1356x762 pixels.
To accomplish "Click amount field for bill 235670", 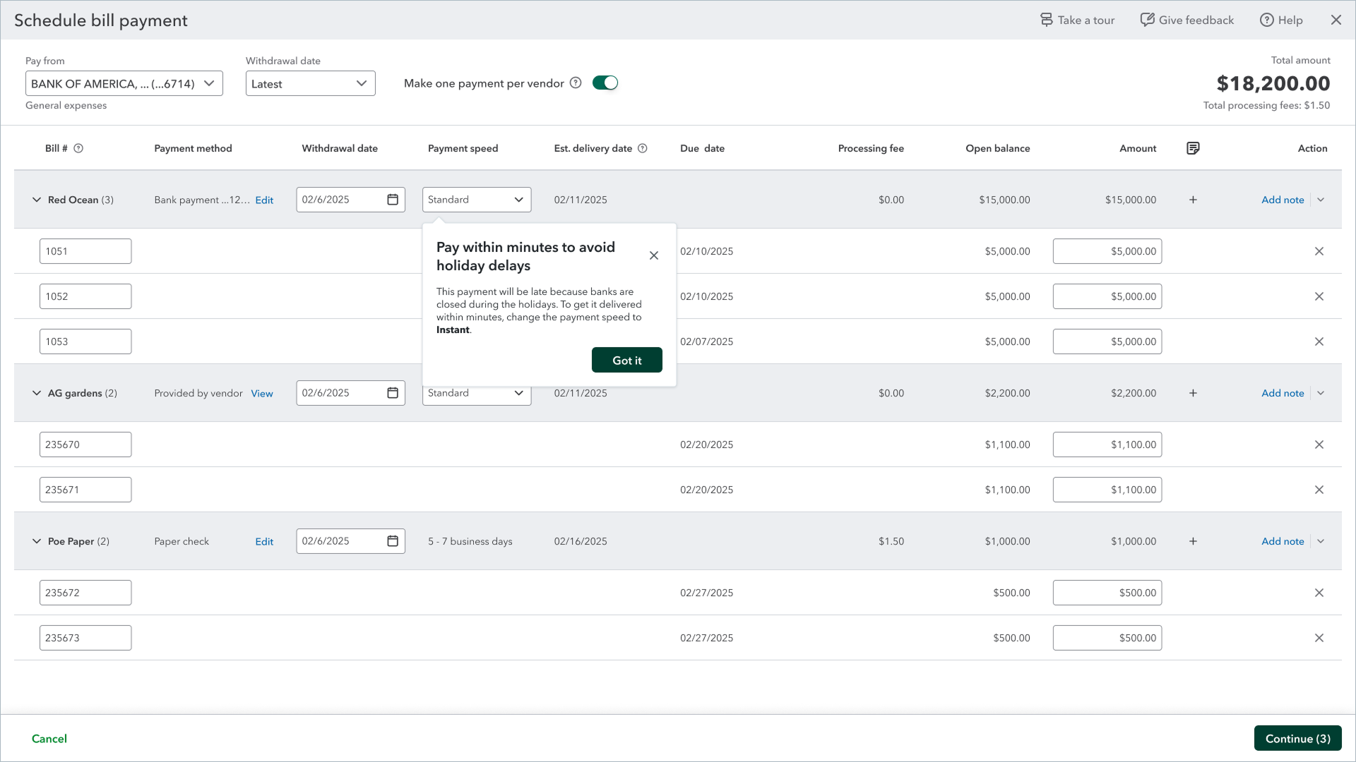I will click(x=1107, y=445).
